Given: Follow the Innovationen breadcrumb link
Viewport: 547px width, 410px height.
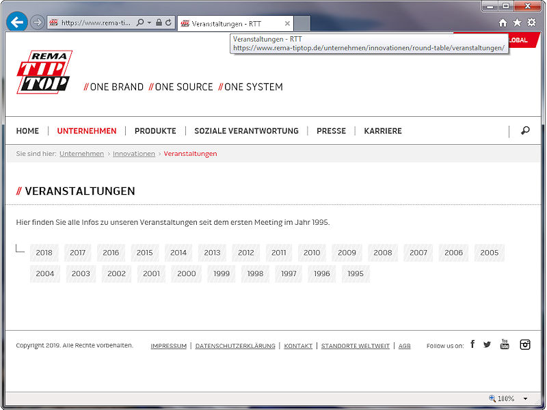Looking at the screenshot, I should coord(134,154).
